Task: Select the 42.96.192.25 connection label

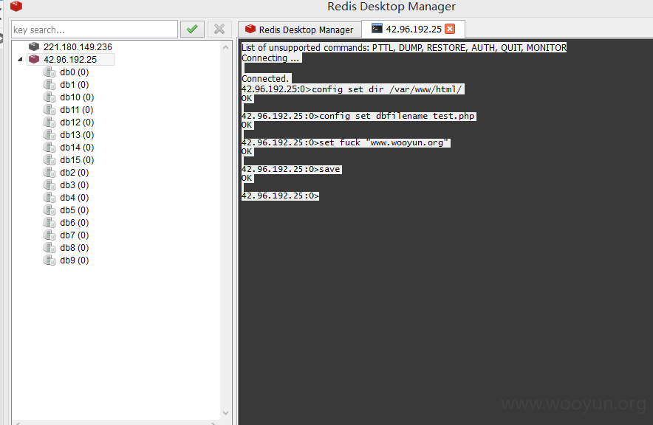Action: tap(70, 60)
